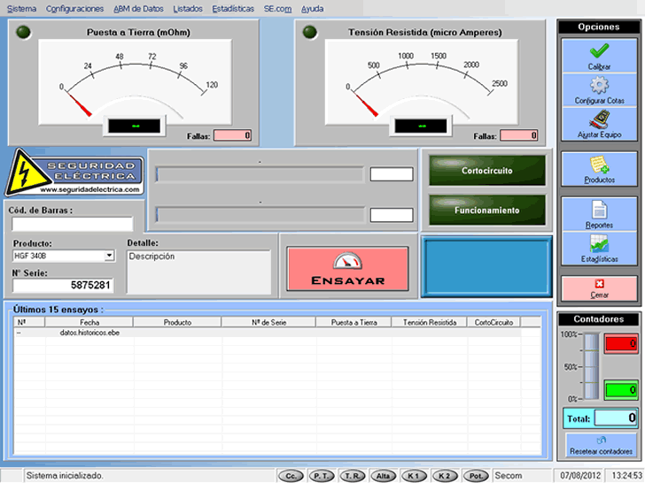Viewport: 645px width, 483px height.
Task: Open the Configuraciones menu
Action: tap(75, 9)
